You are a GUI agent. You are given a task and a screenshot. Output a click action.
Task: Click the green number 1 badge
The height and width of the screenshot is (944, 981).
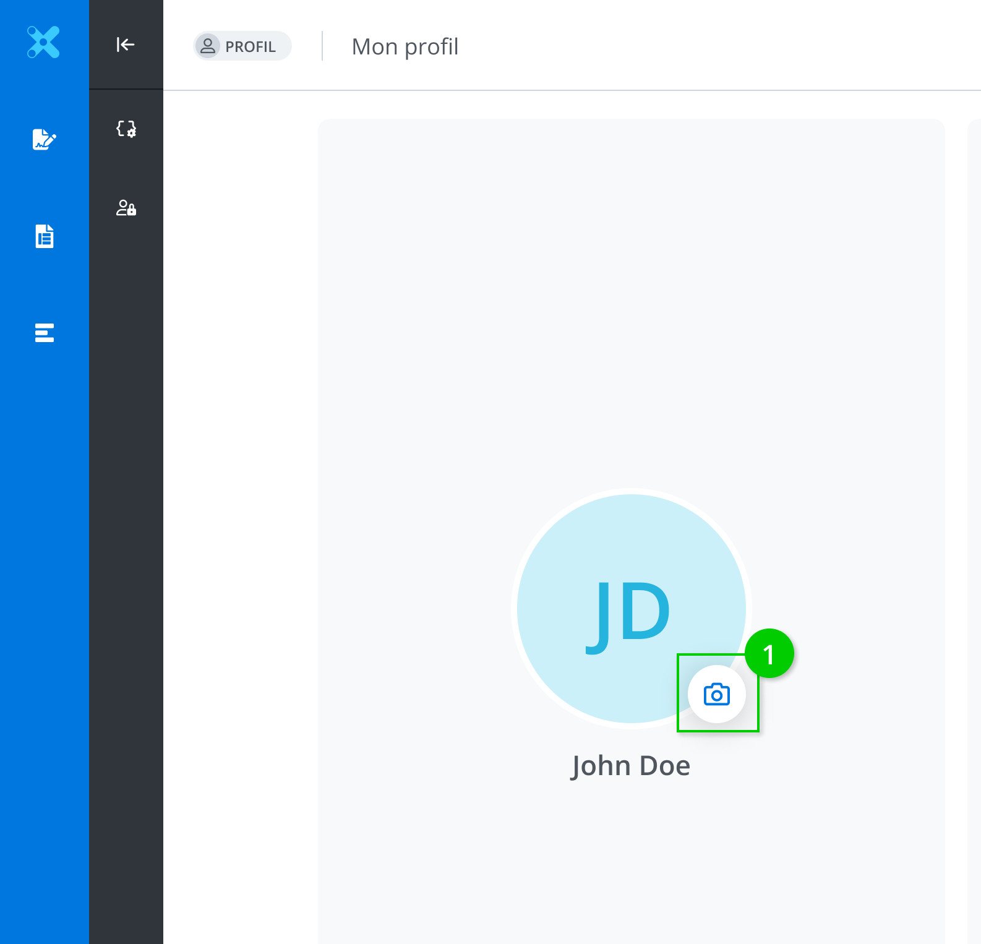click(769, 654)
